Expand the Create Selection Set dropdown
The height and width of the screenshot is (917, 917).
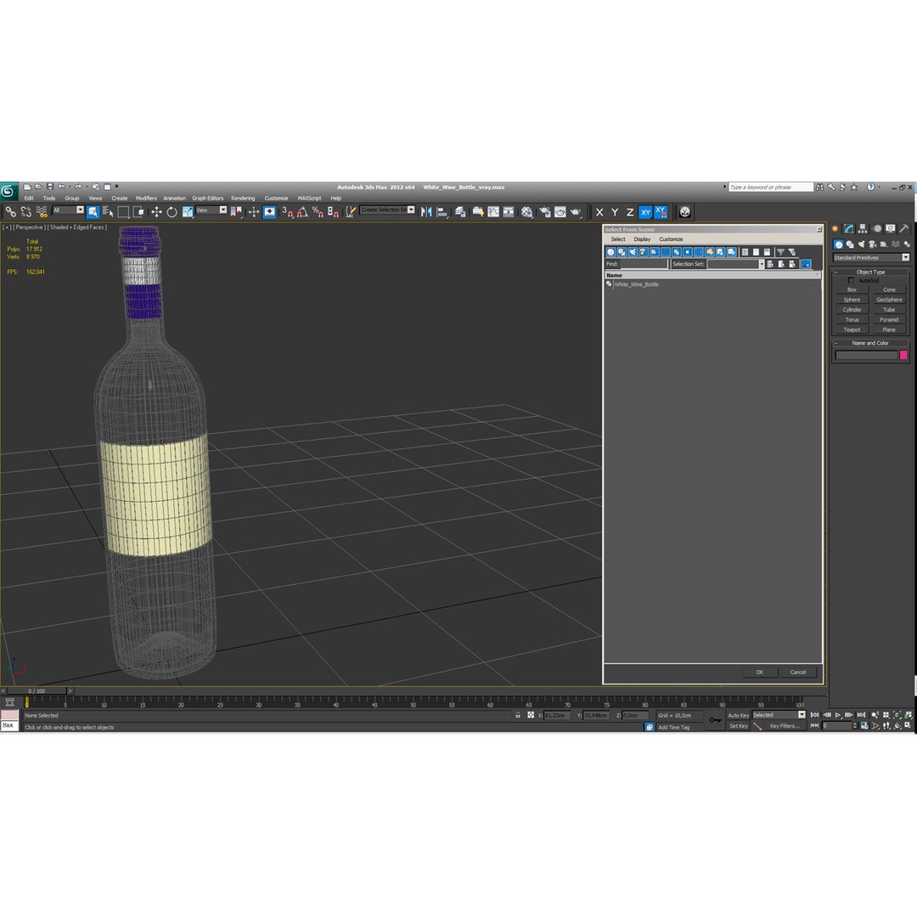pos(411,210)
